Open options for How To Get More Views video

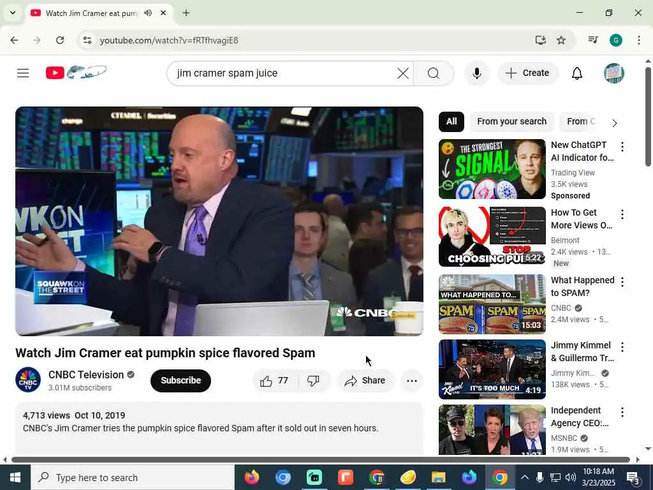622,214
